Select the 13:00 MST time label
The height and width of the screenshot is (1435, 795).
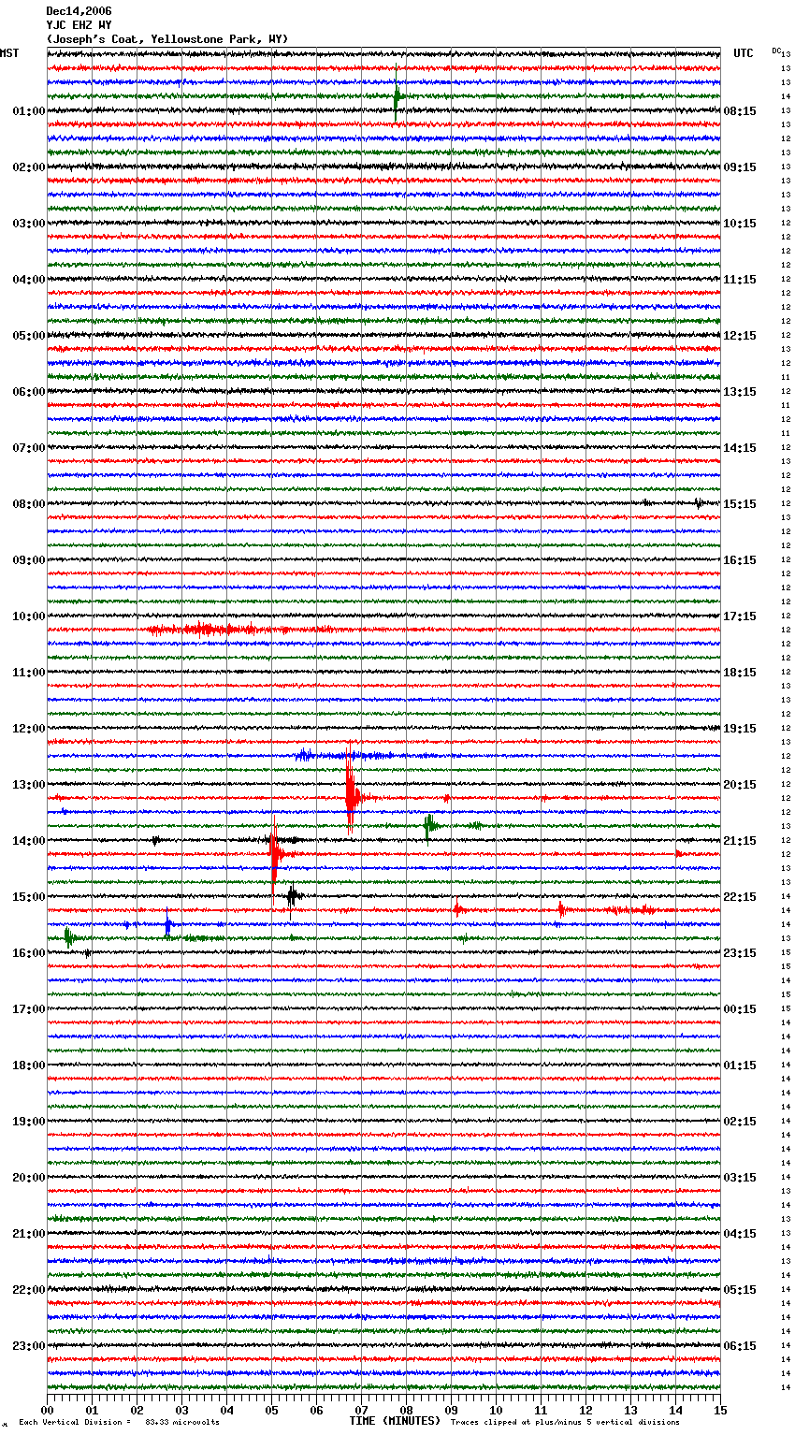click(x=28, y=785)
